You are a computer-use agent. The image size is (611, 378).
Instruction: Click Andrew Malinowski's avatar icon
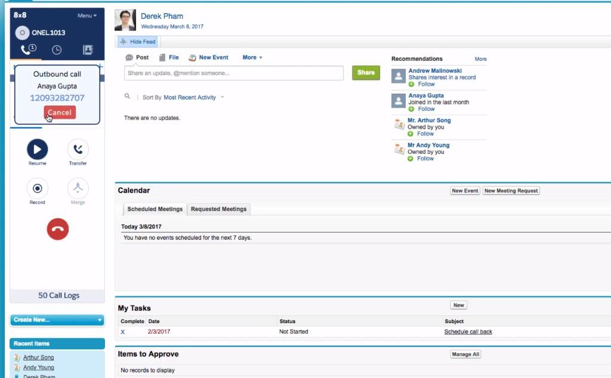(399, 76)
